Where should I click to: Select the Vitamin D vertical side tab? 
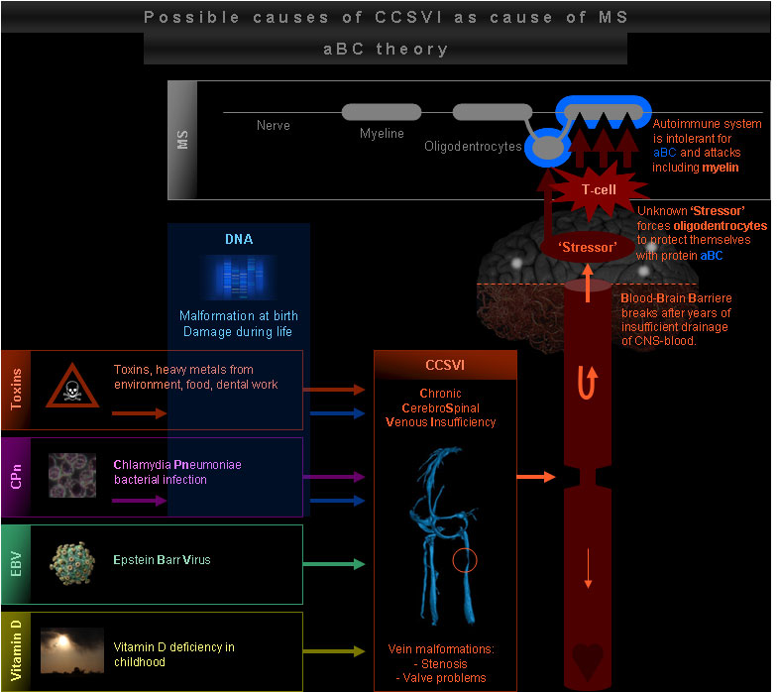pos(15,650)
